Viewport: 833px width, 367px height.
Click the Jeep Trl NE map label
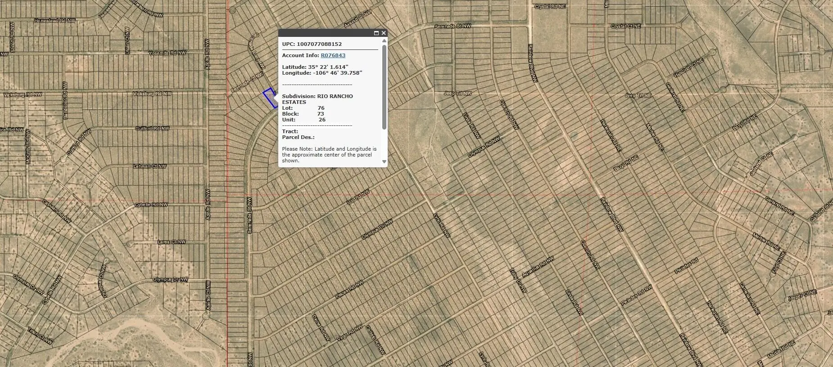[638, 95]
